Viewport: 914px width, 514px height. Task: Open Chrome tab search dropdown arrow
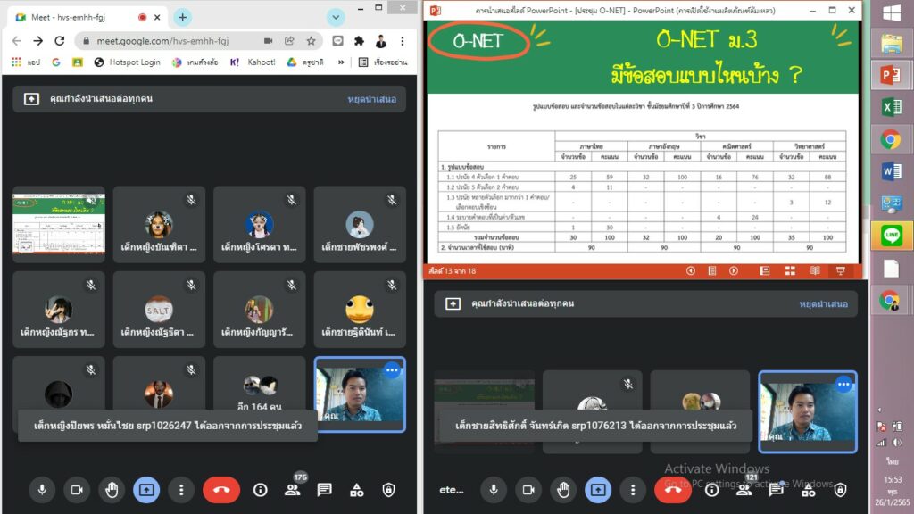pos(336,17)
